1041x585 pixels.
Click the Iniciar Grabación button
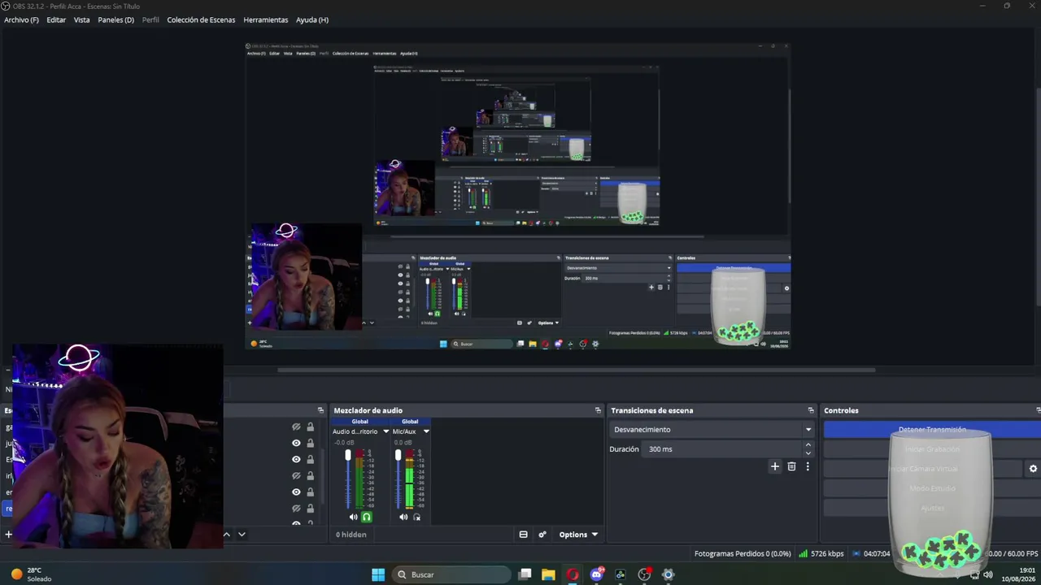[932, 449]
